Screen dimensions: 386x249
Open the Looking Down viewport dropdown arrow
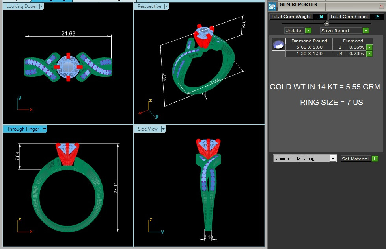click(x=41, y=6)
